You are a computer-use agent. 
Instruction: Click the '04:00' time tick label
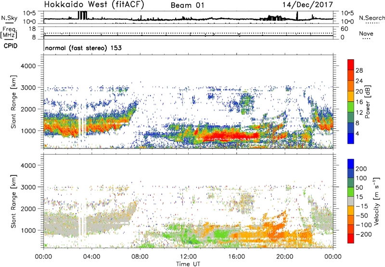91,257
